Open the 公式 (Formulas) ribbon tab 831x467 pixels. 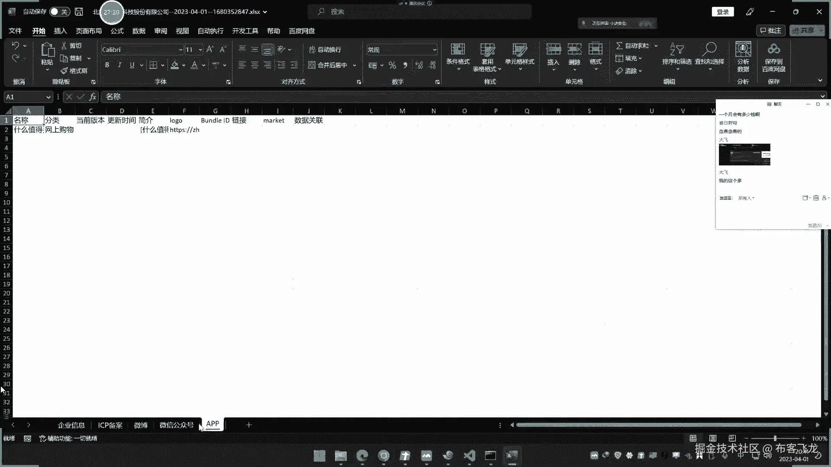117,31
